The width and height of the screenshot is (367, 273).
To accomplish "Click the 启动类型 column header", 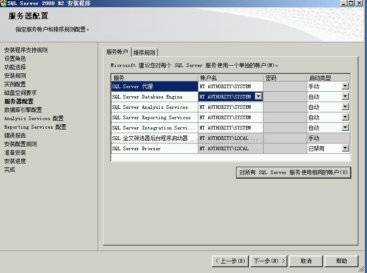I will tap(328, 78).
